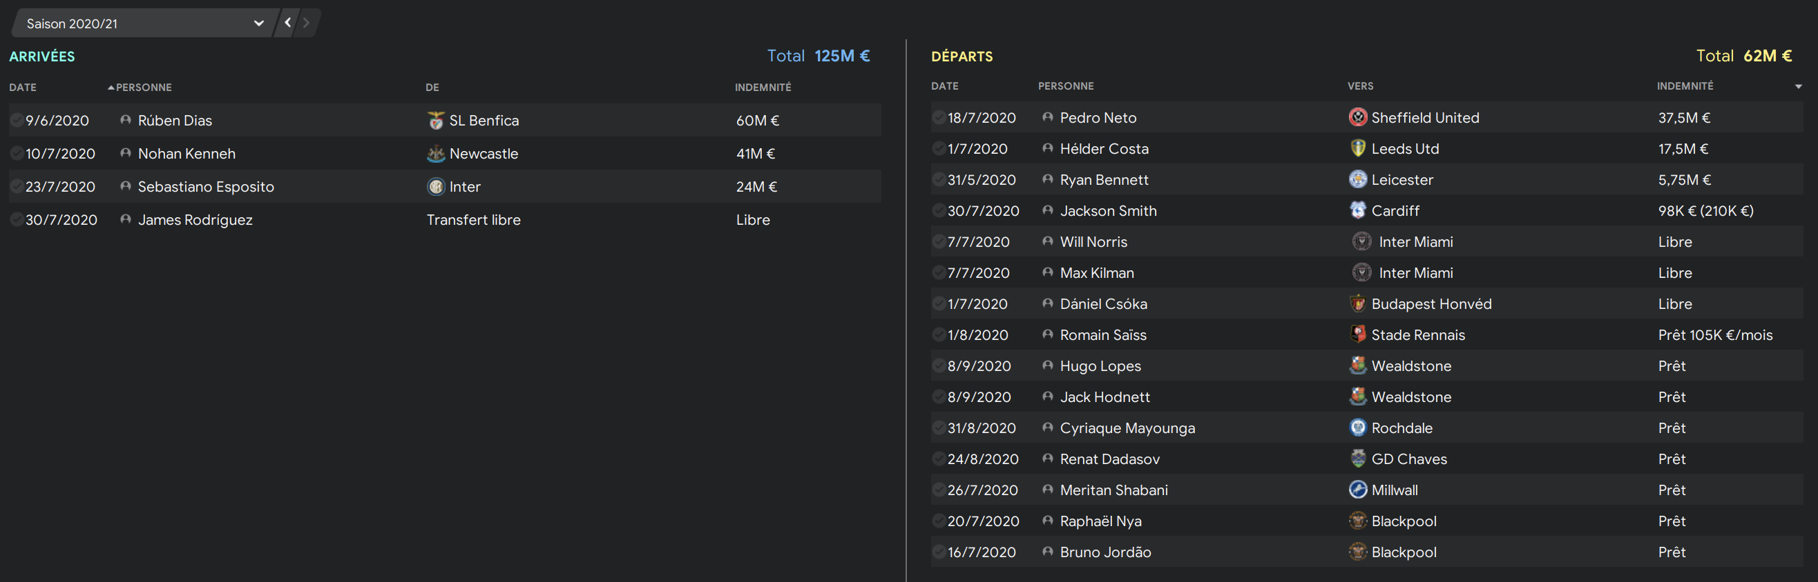Click the Sheffield United crest icon
1818x582 pixels.
1357,118
